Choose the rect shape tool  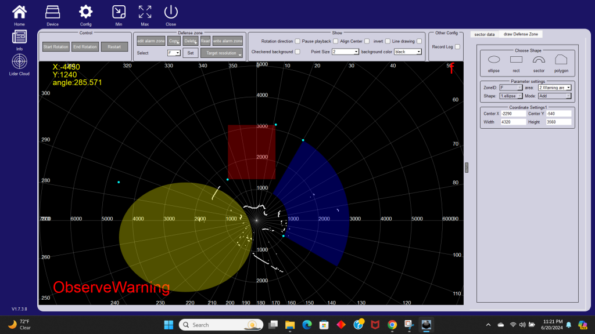tap(516, 59)
